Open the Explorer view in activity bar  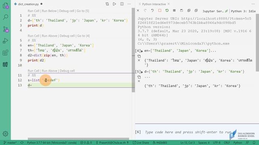coord(5,6)
